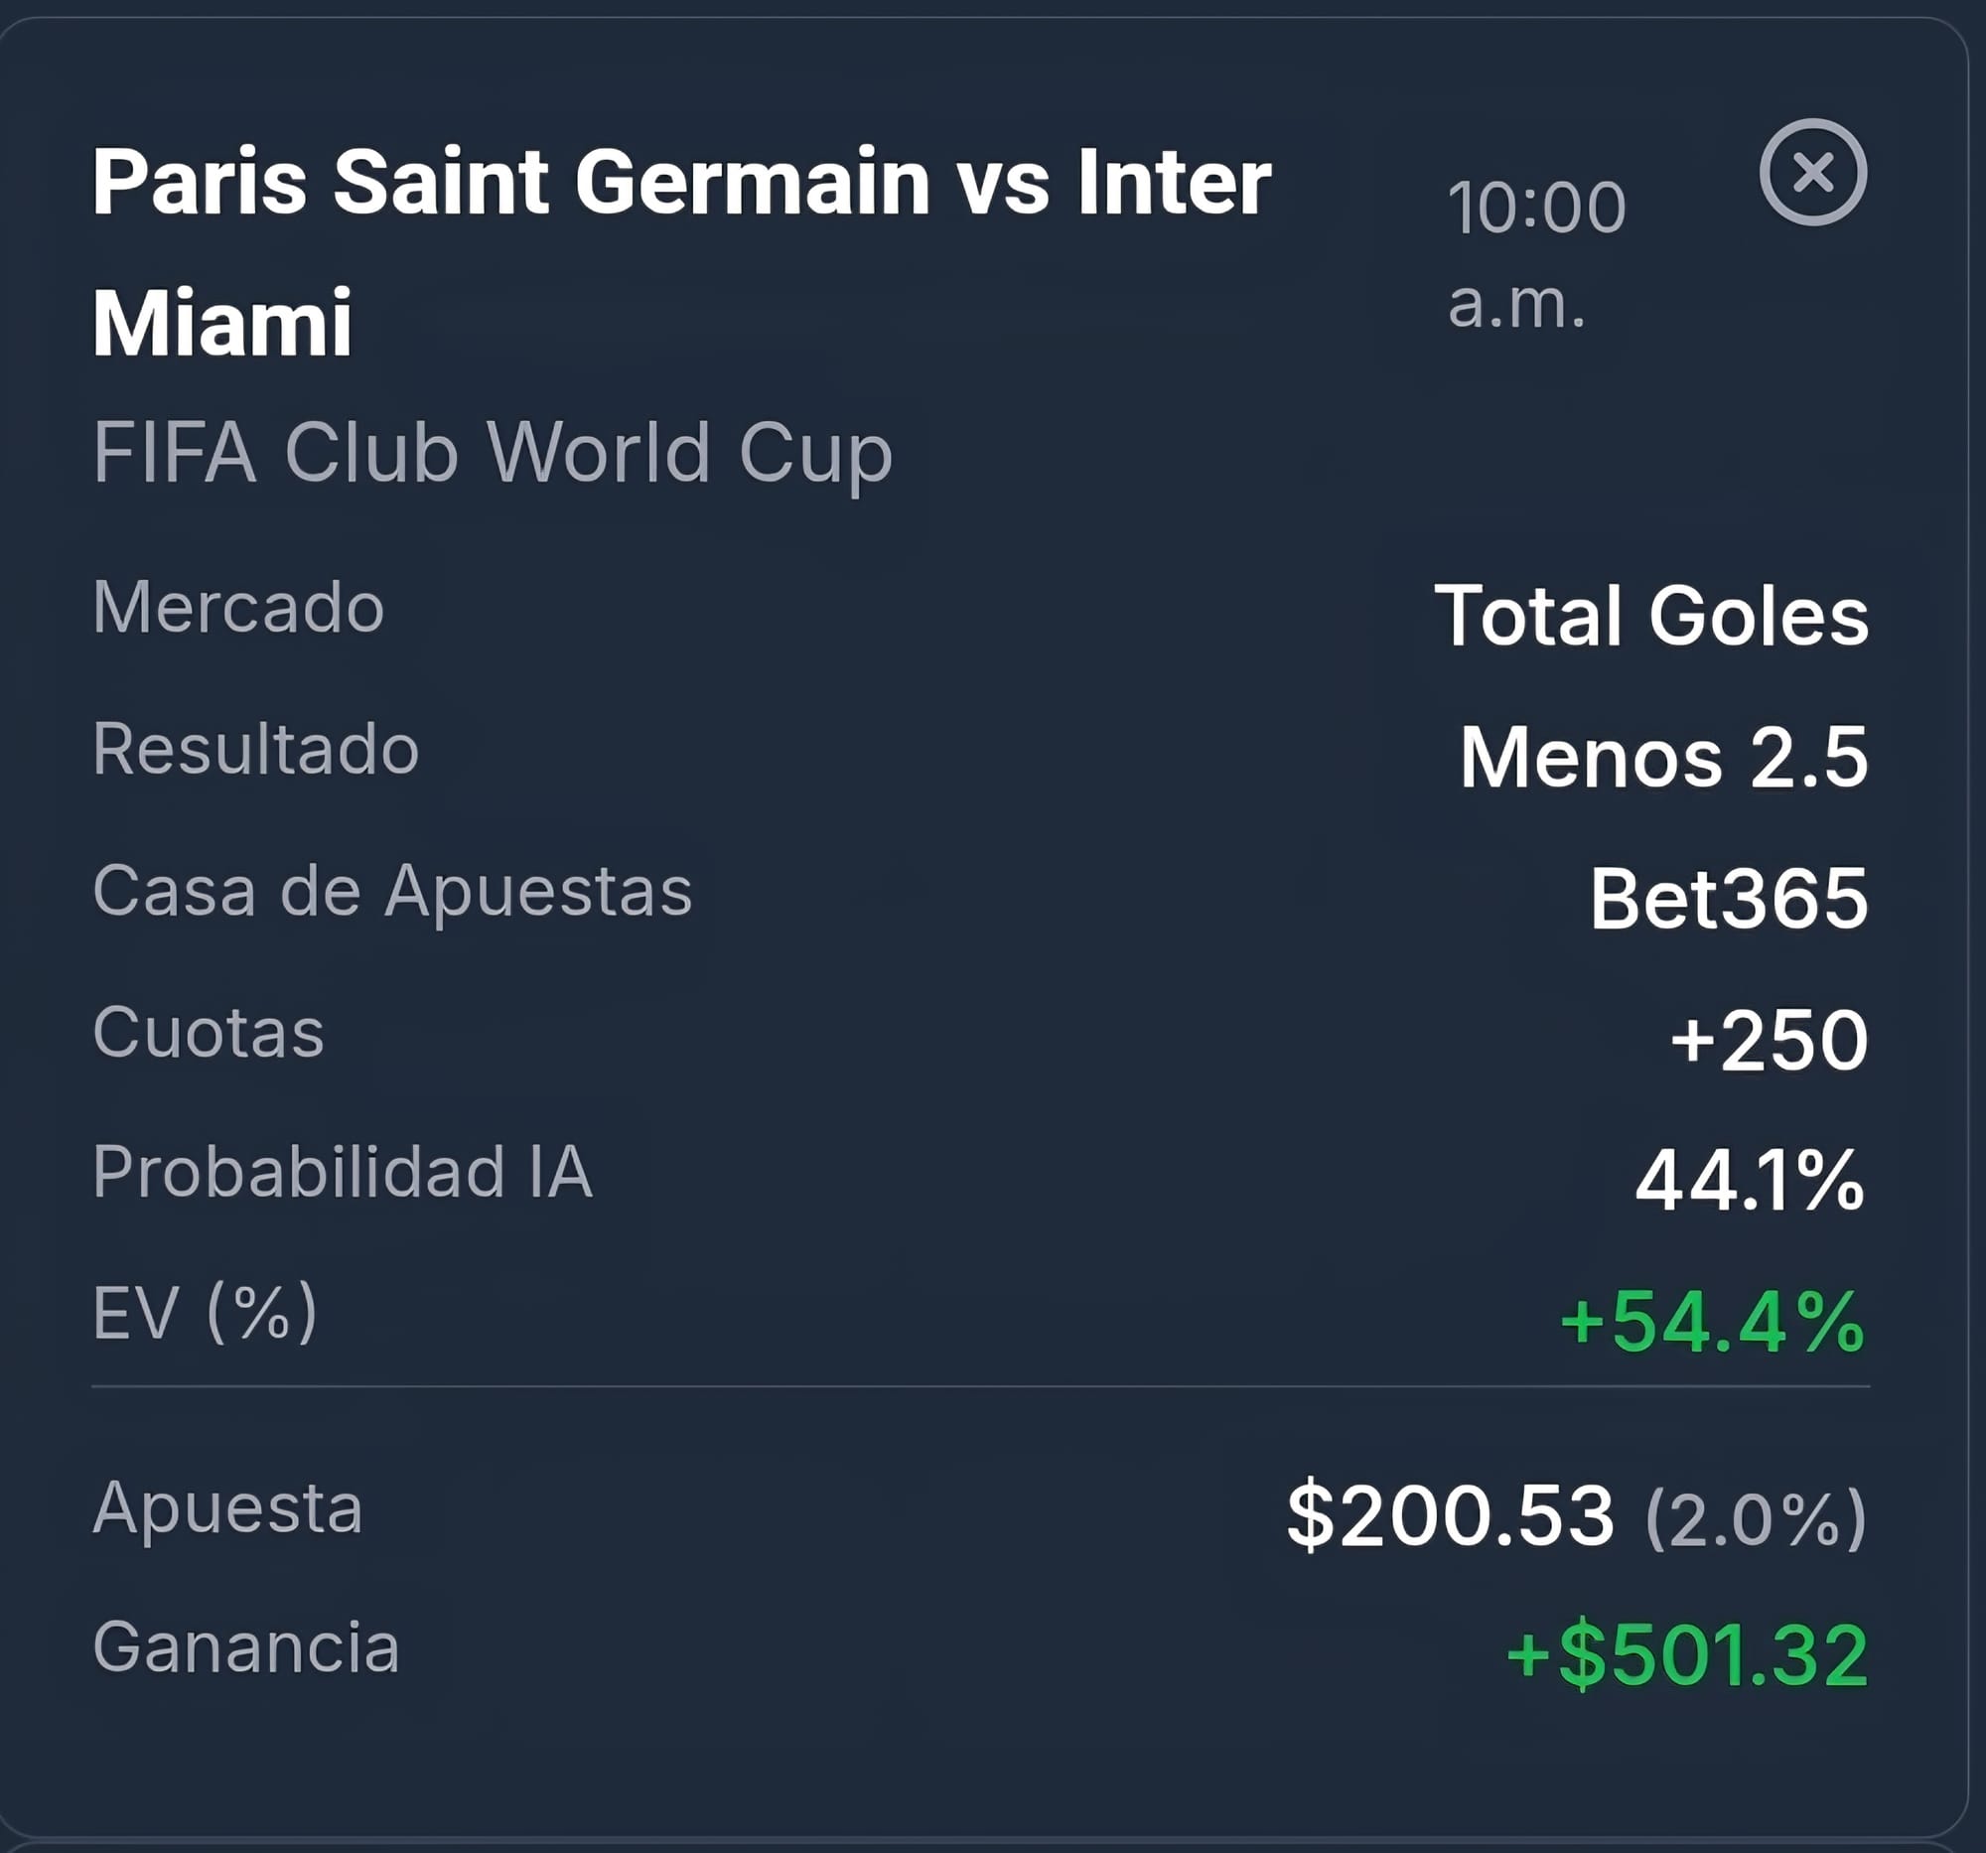Close the bet details card
The image size is (1986, 1853).
pyautogui.click(x=1812, y=172)
